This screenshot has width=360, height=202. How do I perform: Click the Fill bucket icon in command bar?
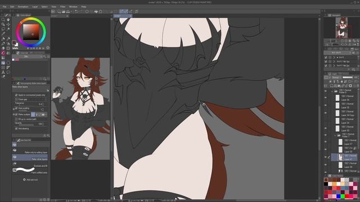96,11
